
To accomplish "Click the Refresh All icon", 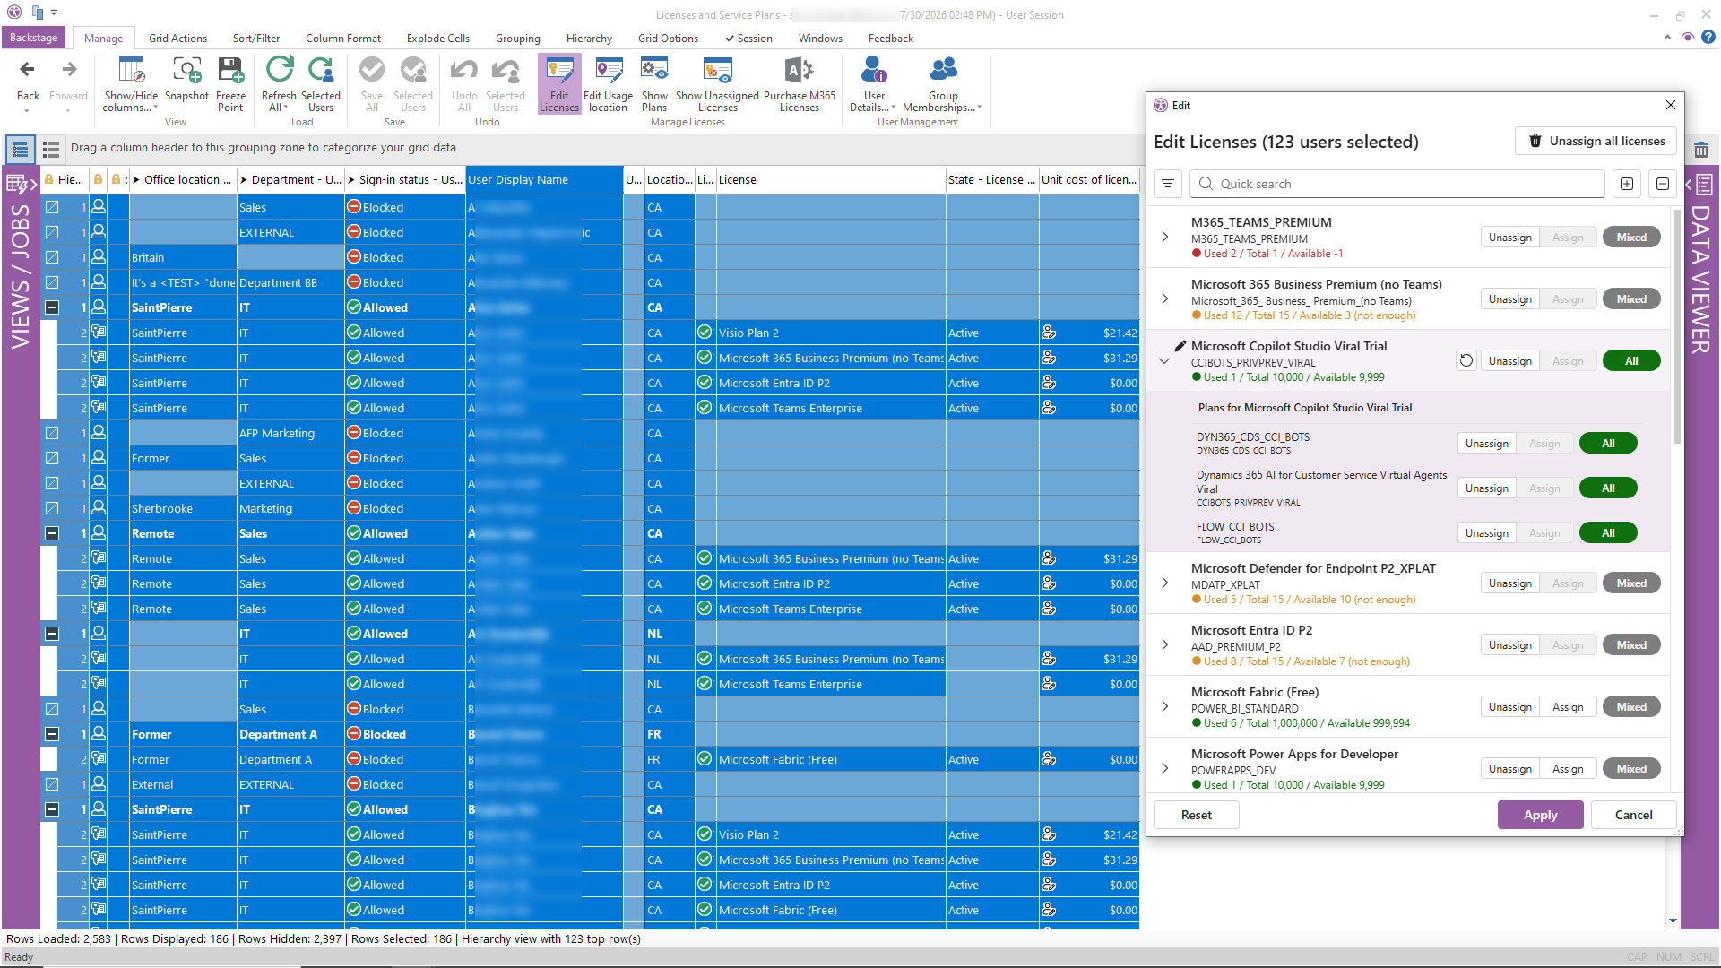I will pos(280,71).
